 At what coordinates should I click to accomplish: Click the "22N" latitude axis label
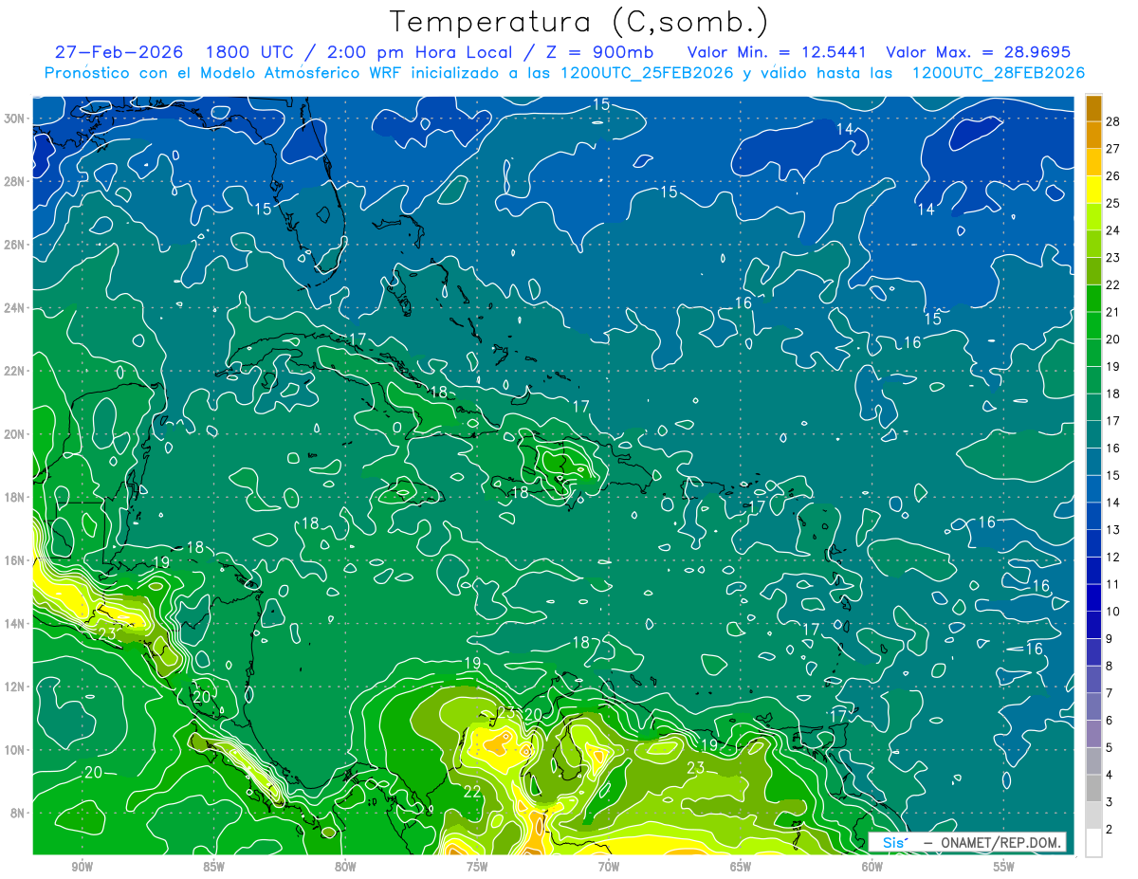tap(14, 371)
